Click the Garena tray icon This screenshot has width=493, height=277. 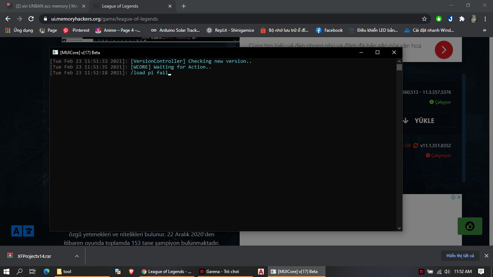[x=421, y=271]
